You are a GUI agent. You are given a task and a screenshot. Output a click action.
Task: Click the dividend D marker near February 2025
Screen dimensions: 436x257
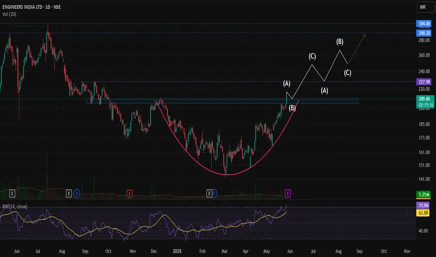tap(214, 193)
